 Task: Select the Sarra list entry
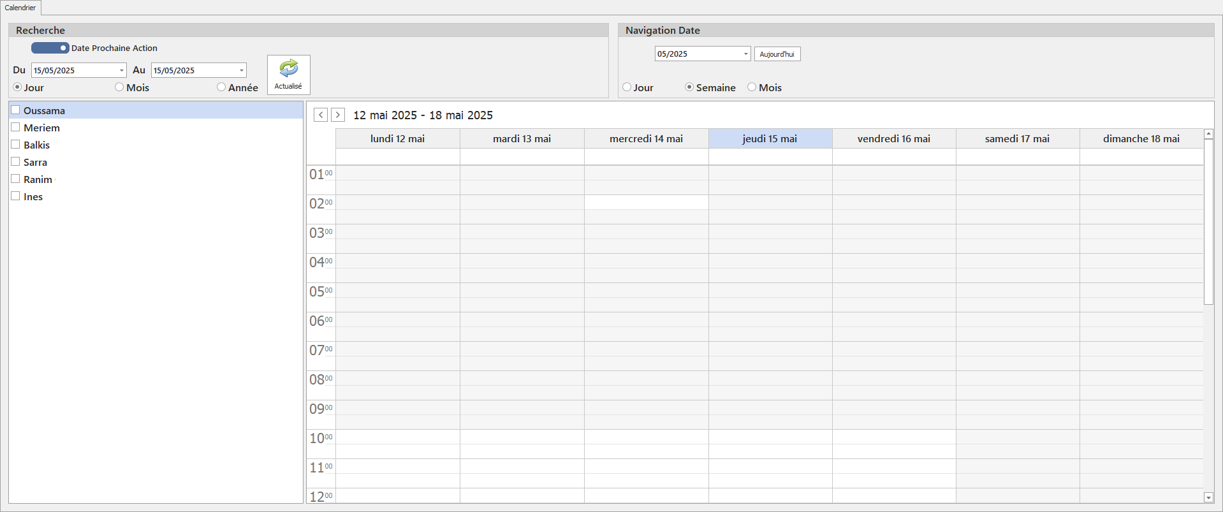click(x=36, y=162)
